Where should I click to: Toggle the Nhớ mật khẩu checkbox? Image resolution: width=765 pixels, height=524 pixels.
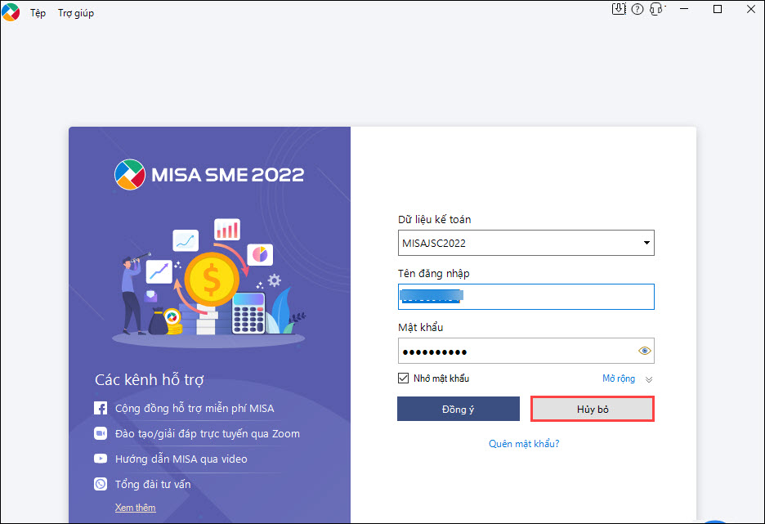[403, 378]
